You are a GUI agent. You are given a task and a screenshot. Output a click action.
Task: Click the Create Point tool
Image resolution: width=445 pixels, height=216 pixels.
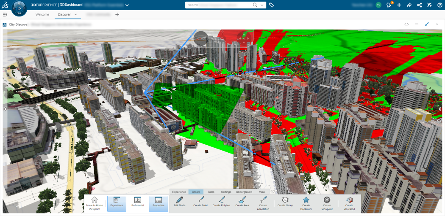point(201,200)
